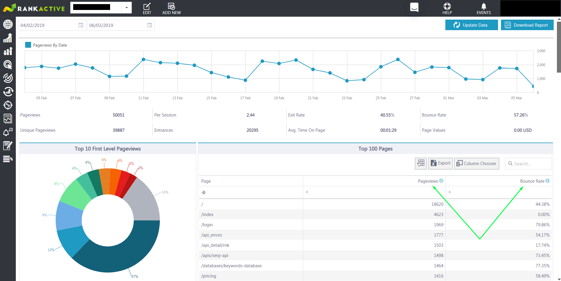Sort by the Page column header

251,181
